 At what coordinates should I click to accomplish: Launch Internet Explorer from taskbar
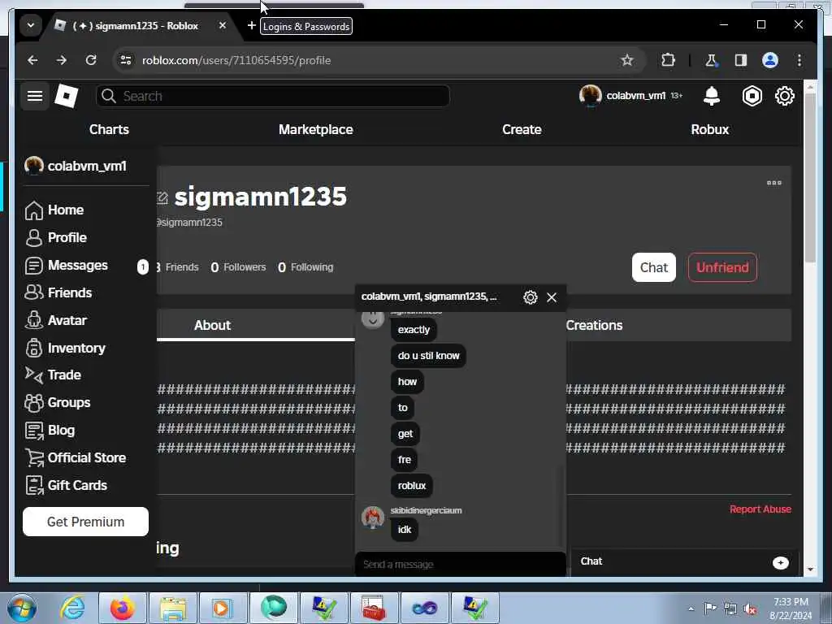(x=72, y=608)
